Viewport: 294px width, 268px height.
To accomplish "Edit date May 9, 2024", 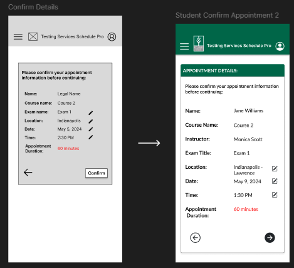I will (275, 181).
